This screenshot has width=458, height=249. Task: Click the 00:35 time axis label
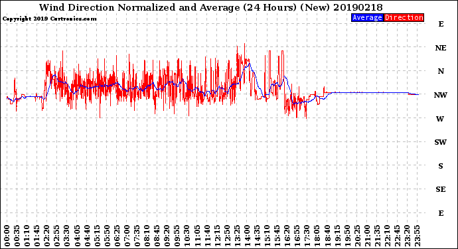pos(17,236)
